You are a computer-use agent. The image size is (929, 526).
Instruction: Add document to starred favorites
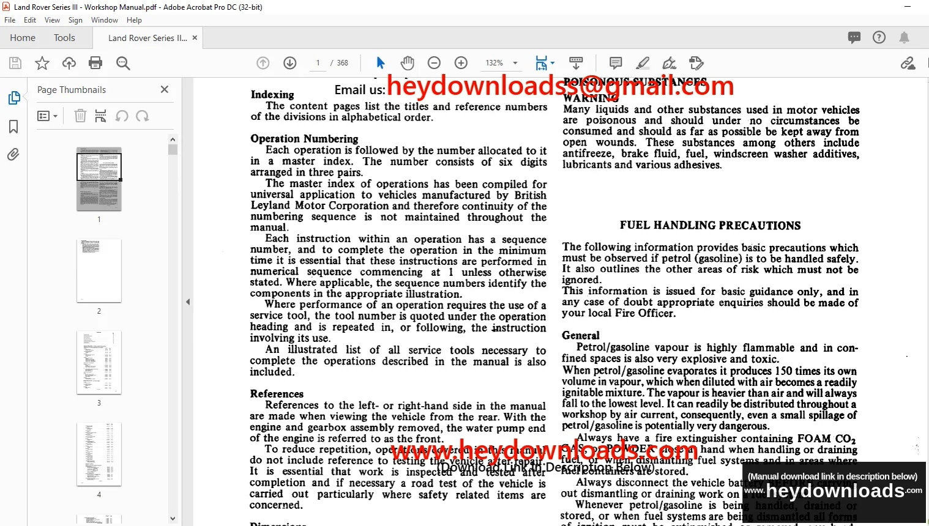coord(42,63)
